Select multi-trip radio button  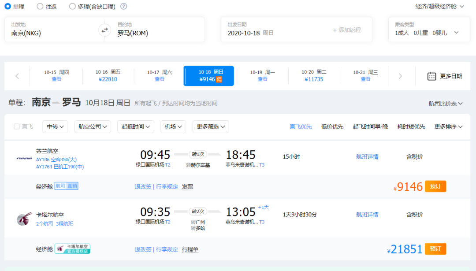click(x=72, y=6)
